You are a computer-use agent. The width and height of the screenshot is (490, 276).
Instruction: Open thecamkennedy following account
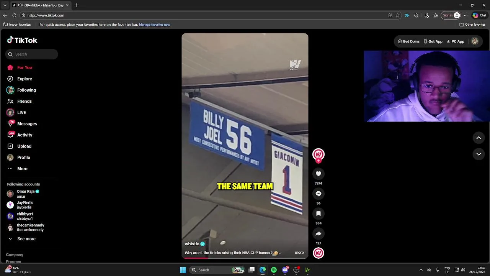[25, 227]
